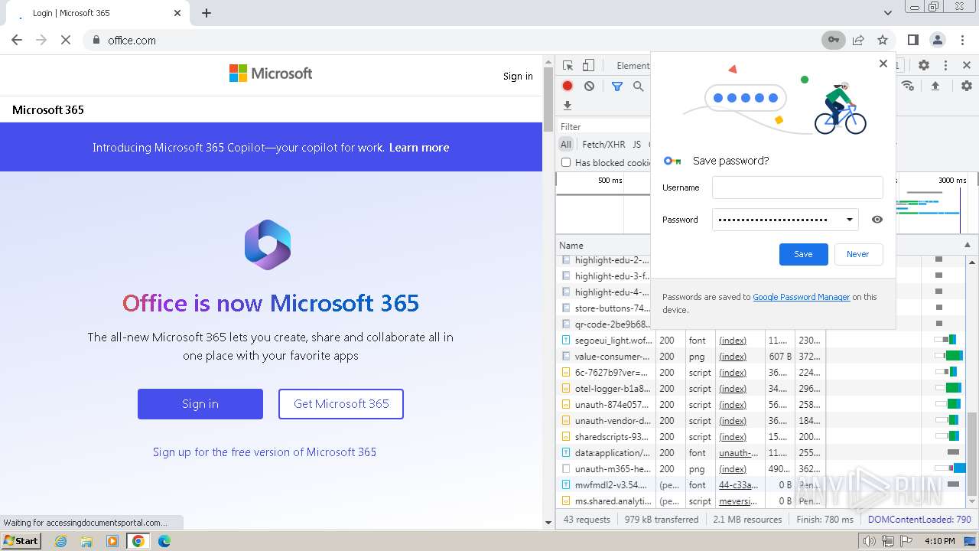Open the network conditions Wi-Fi icon
Viewport: 979px width, 551px height.
tap(908, 86)
